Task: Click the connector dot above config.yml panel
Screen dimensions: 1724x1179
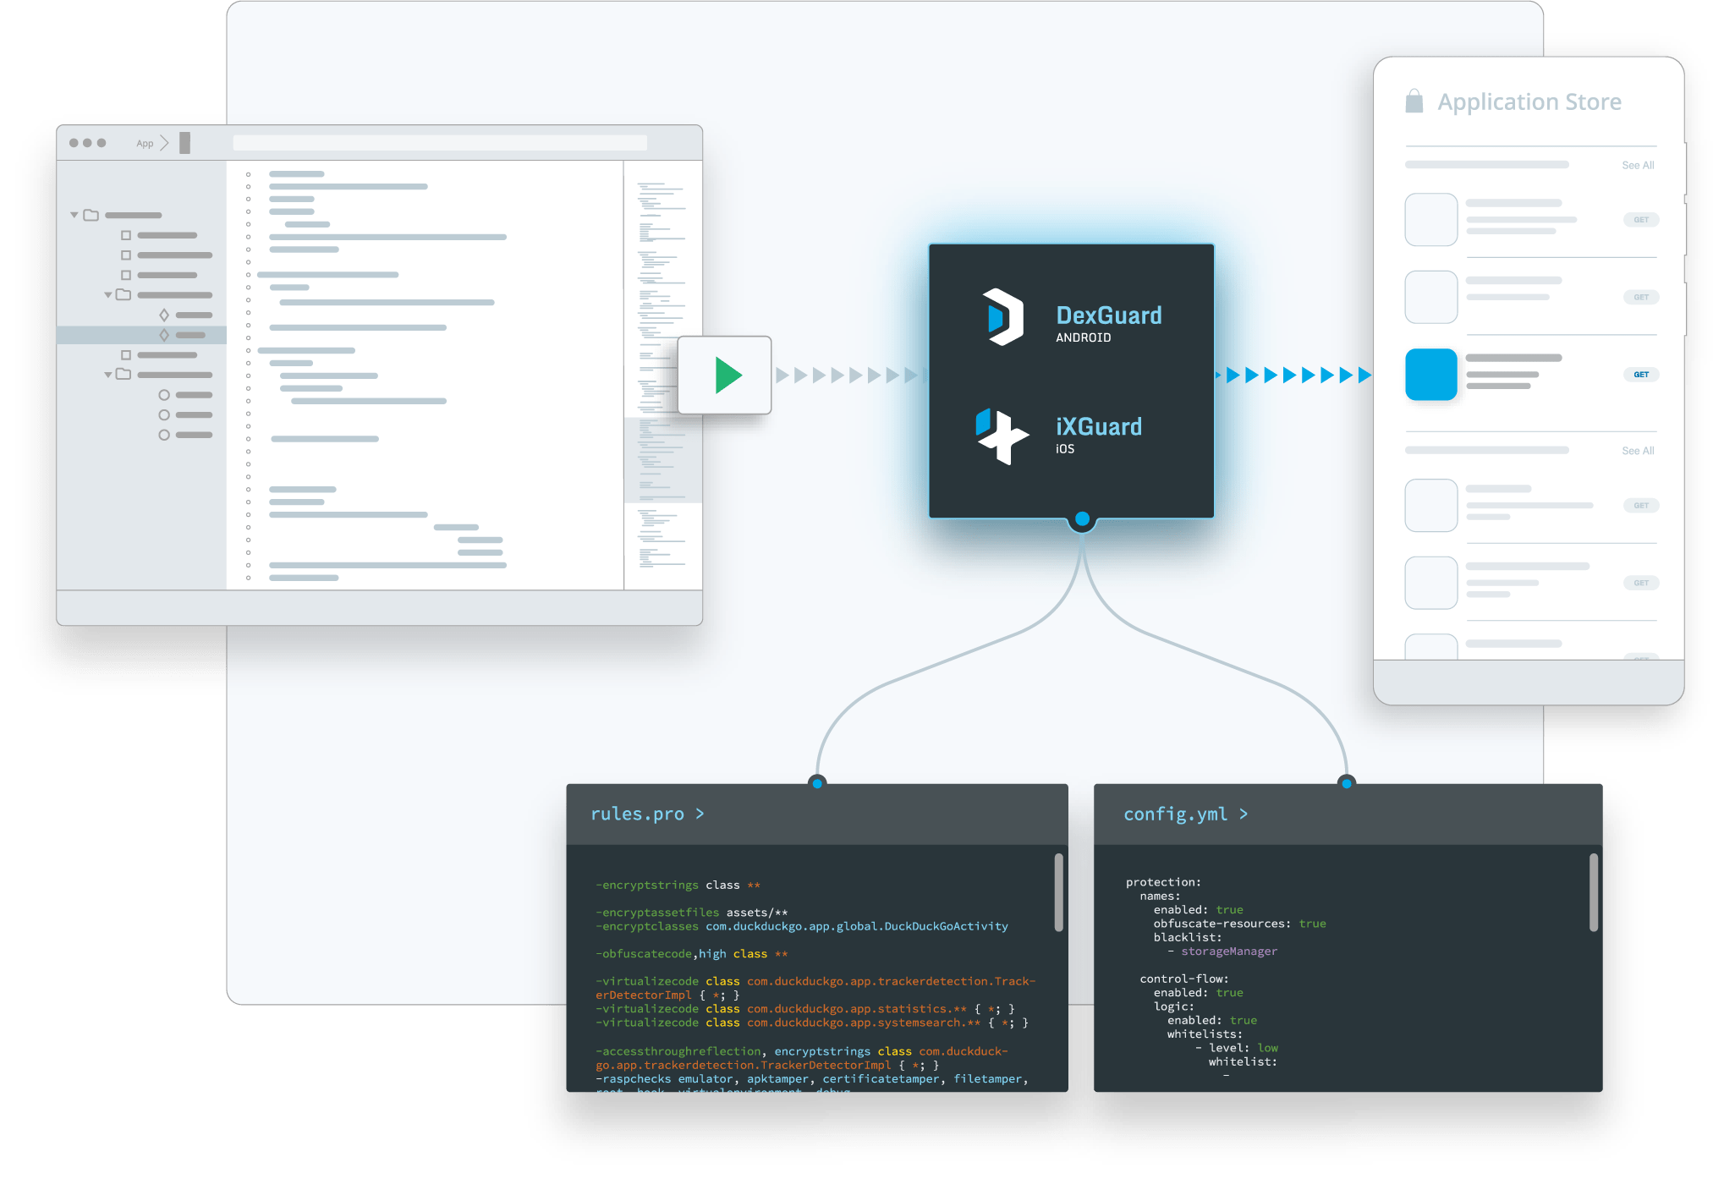Action: tap(1346, 782)
